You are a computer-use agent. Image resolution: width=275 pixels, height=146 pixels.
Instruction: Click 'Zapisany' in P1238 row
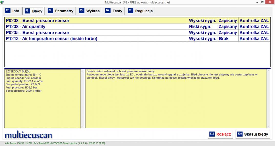228,27
